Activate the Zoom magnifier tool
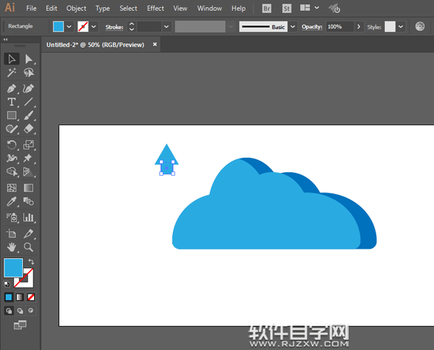 tap(29, 247)
